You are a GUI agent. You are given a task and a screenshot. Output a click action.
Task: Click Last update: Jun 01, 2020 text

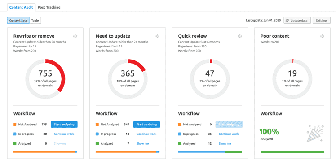263,21
